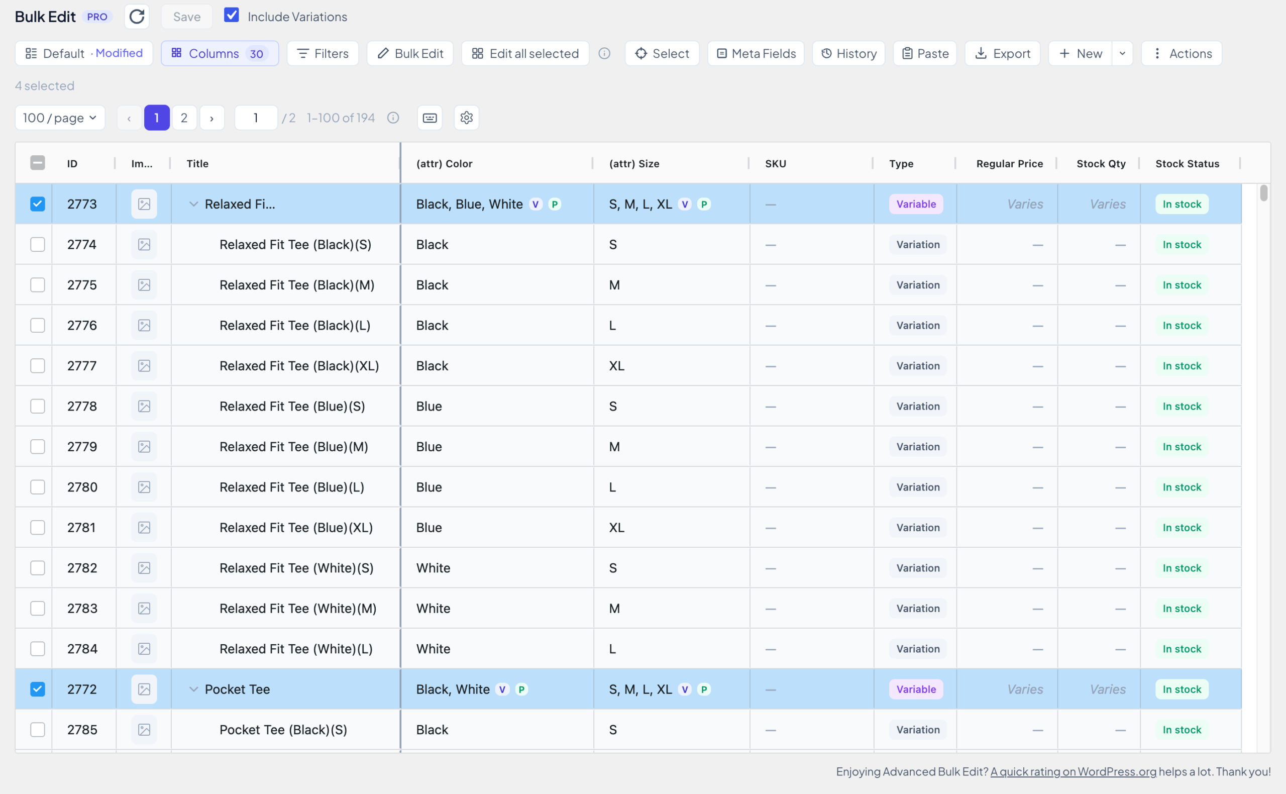Screen dimensions: 1286x794
Task: Open the WordPress.org quick rating link
Action: coord(1074,771)
